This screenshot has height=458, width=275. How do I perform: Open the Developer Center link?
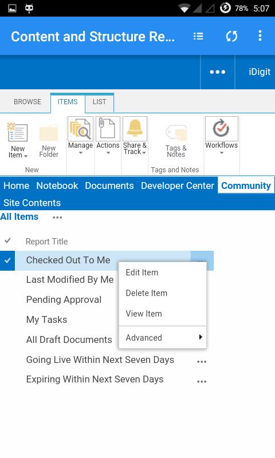[x=178, y=185]
